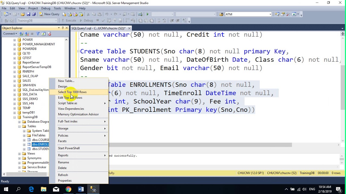Image resolution: width=346 pixels, height=194 pixels.
Task: Expand the Views node in TrainingDB
Action: (x=19, y=154)
